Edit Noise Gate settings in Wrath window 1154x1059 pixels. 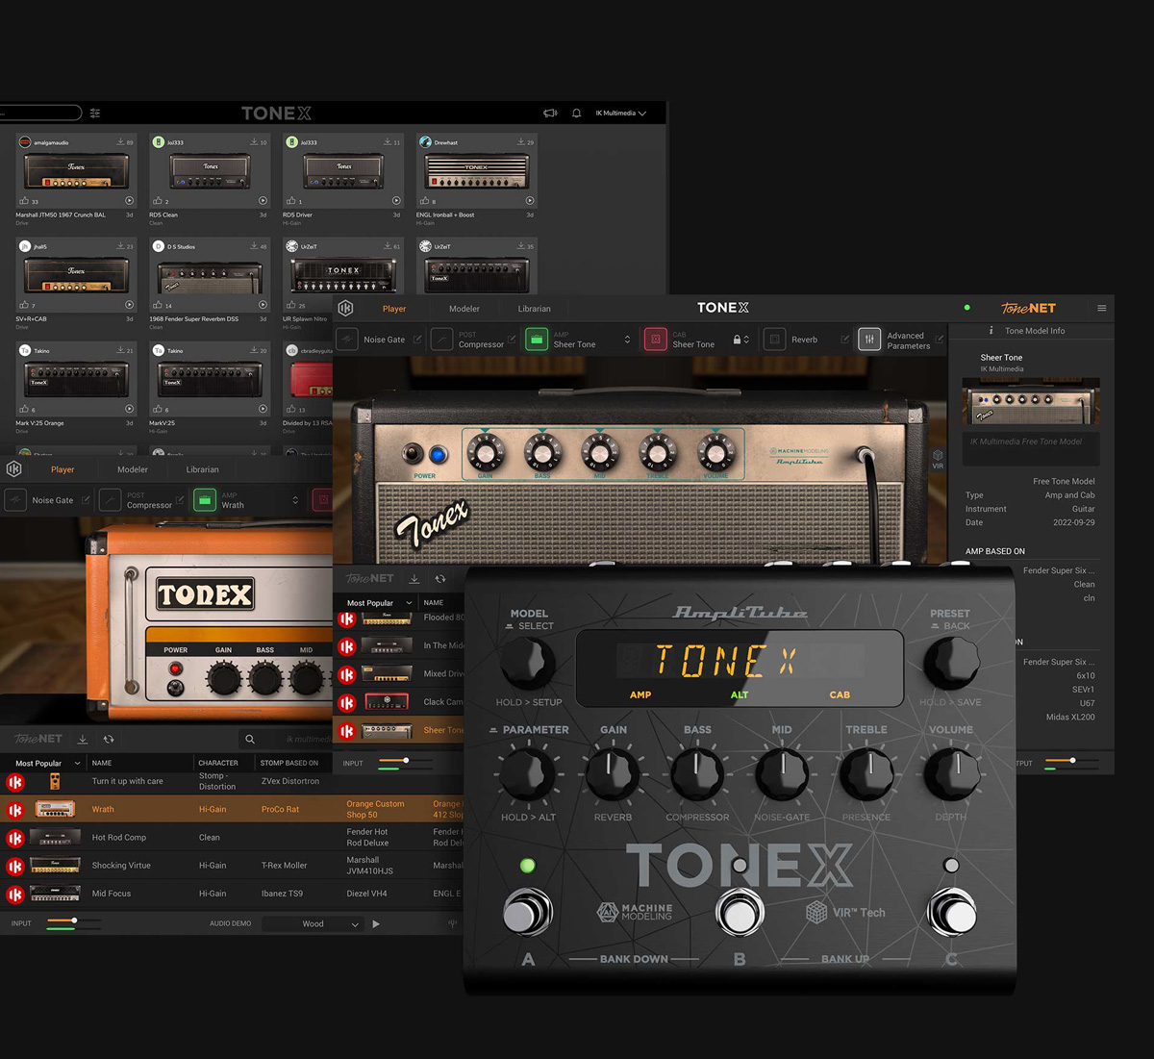[x=86, y=500]
